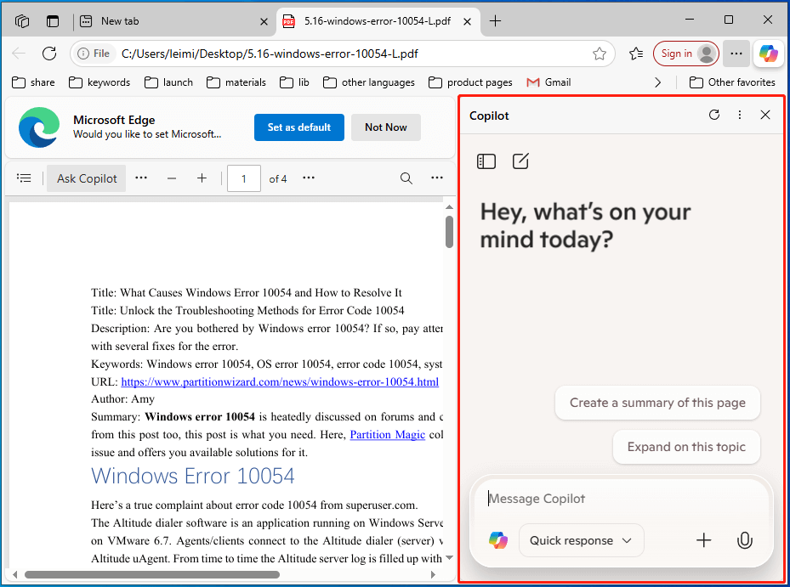The width and height of the screenshot is (790, 587).
Task: Open the share favorites folder
Action: click(33, 82)
